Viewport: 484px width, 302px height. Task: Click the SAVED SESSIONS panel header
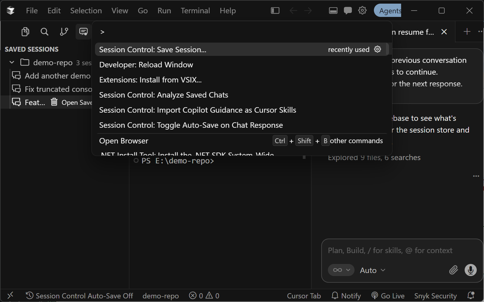[31, 49]
